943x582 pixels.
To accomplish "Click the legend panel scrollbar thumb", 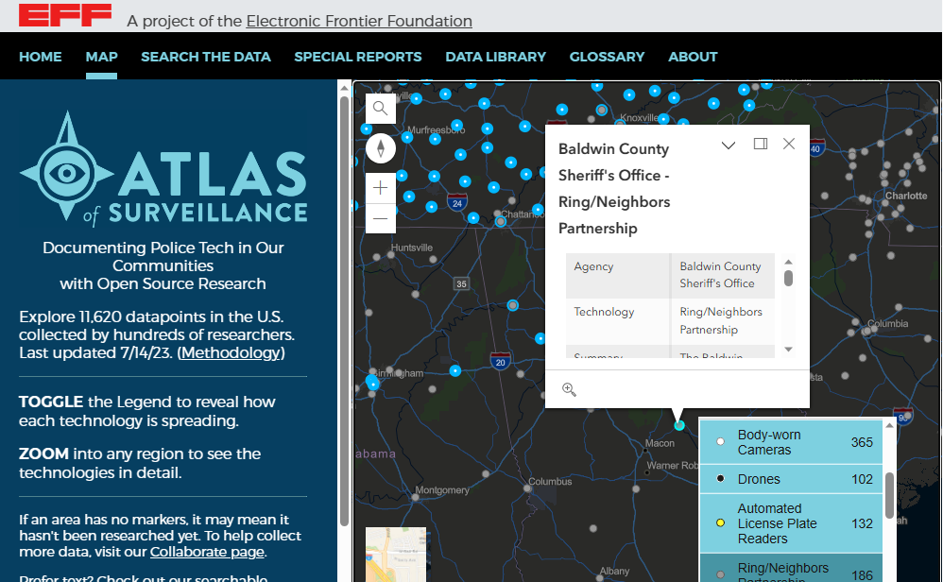I will pyautogui.click(x=890, y=495).
